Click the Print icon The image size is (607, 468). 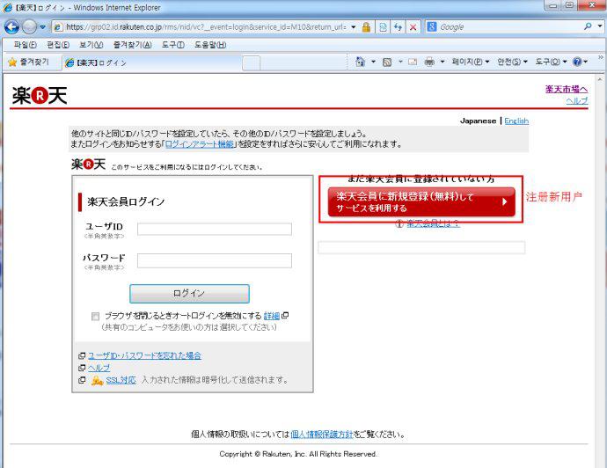pos(429,62)
